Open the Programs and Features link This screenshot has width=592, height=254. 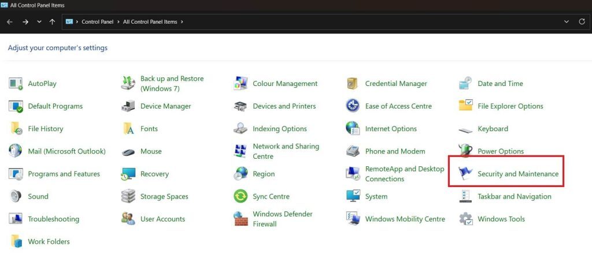point(64,174)
